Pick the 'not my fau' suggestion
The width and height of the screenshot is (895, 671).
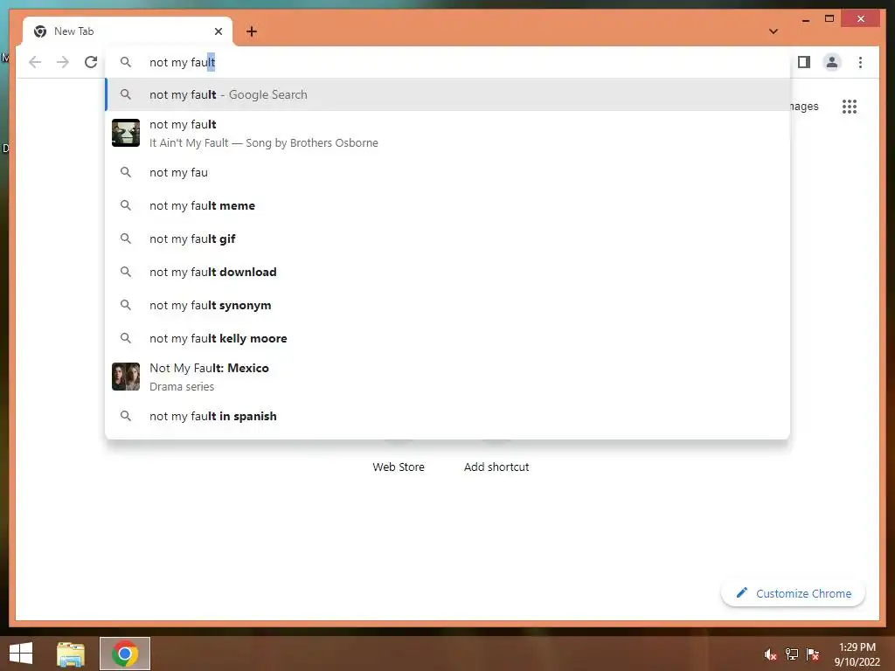click(x=447, y=172)
